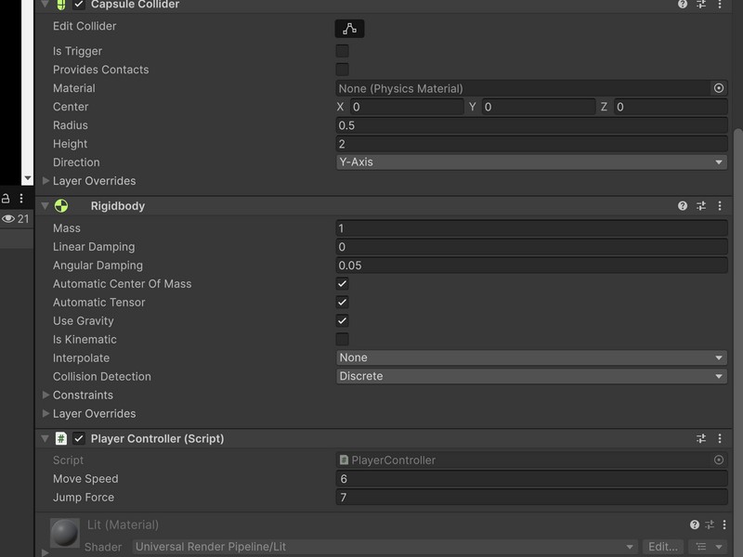This screenshot has width=743, height=557.
Task: Click the Rigidbody component icon
Action: pos(61,205)
